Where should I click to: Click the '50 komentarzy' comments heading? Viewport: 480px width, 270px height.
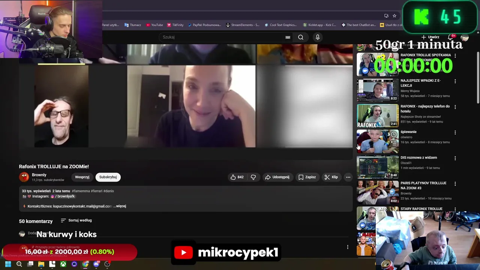[36, 221]
